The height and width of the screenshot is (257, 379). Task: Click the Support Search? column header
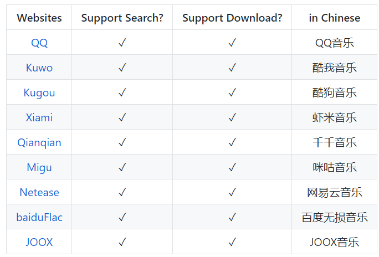pos(122,18)
